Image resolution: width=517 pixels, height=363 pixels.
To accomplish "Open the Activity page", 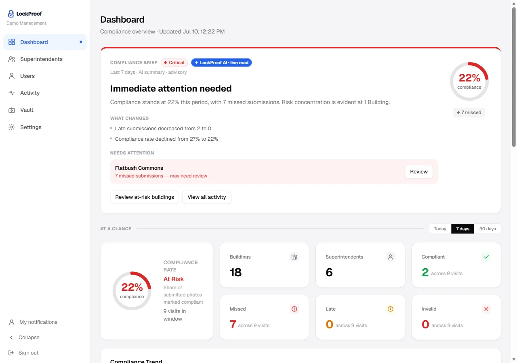I will [x=45, y=93].
